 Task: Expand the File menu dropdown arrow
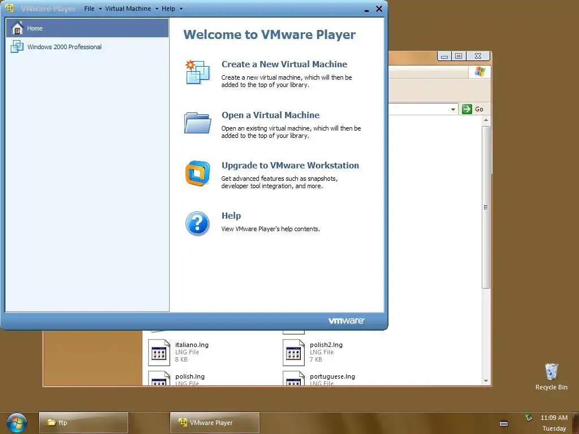(x=100, y=9)
